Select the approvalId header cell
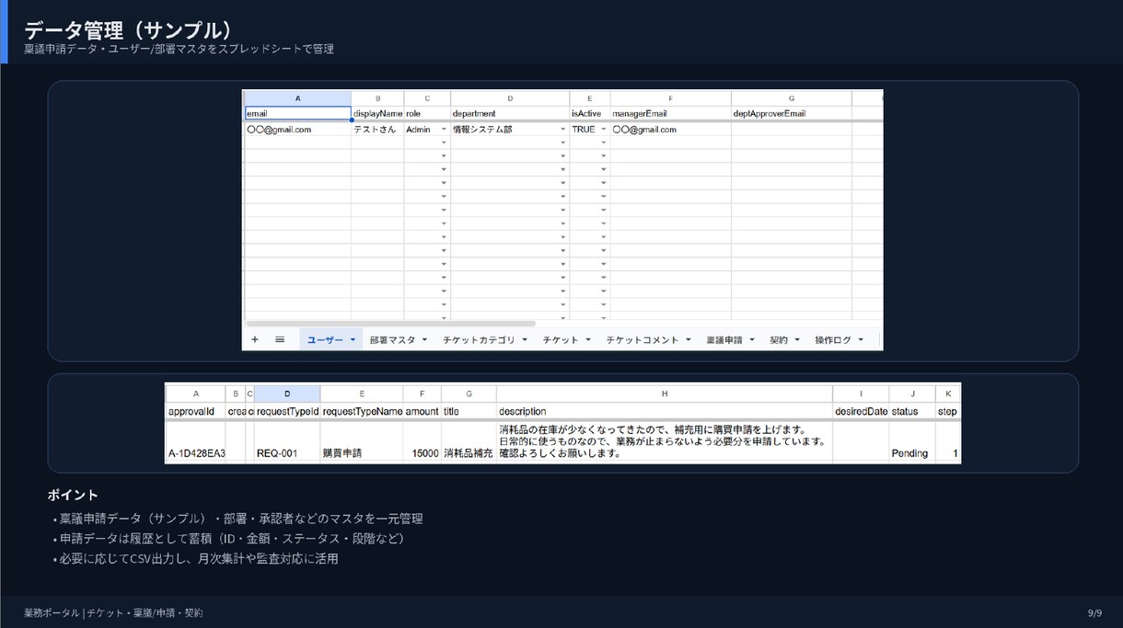The width and height of the screenshot is (1123, 628). (196, 412)
